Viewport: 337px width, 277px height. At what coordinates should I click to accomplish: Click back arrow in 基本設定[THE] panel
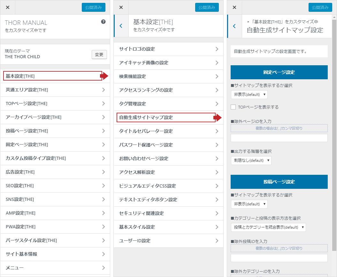click(x=121, y=26)
